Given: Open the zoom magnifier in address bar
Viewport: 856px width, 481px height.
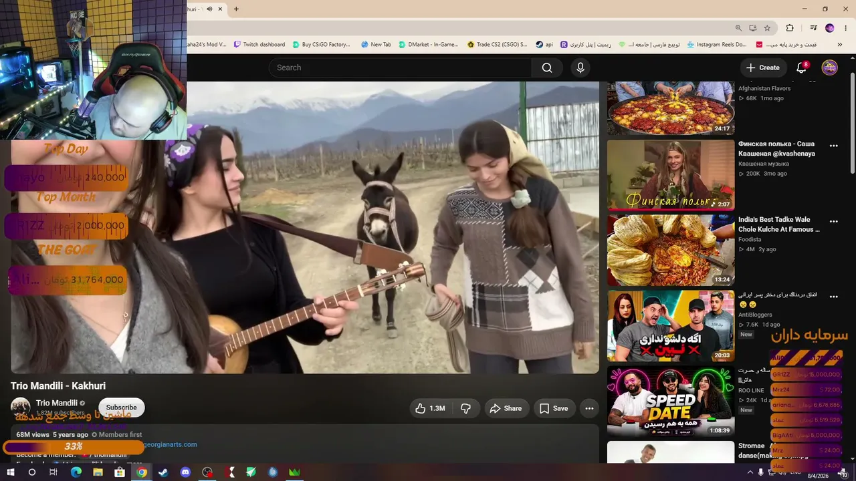Looking at the screenshot, I should [x=738, y=28].
